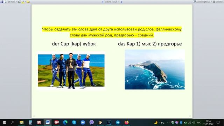Go to the previous page arrow
224x126 pixels.
tap(103, 2)
